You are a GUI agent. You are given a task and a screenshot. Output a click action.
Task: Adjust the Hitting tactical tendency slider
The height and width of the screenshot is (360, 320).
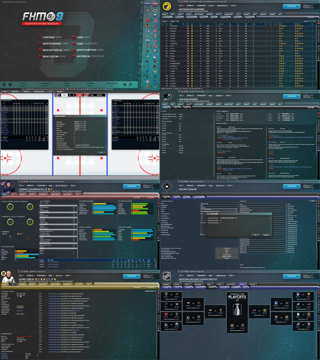click(x=286, y=114)
